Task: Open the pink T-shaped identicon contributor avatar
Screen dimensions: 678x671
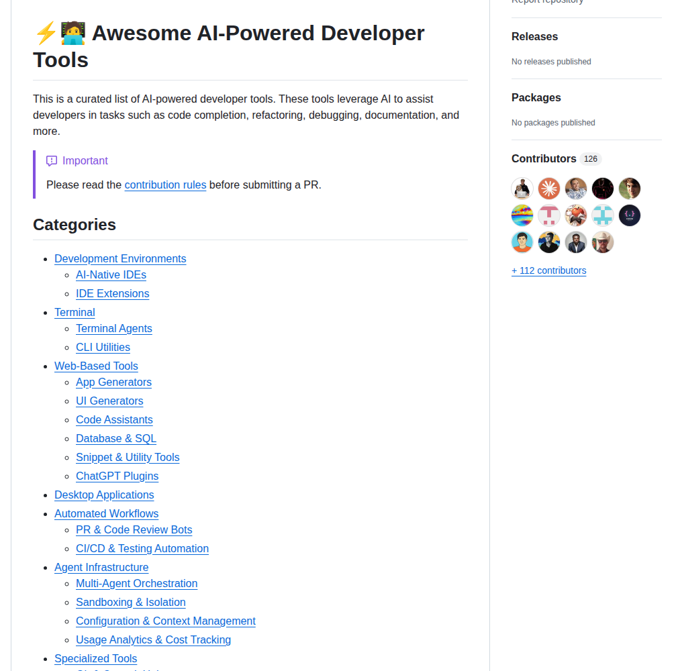Action: pyautogui.click(x=549, y=215)
